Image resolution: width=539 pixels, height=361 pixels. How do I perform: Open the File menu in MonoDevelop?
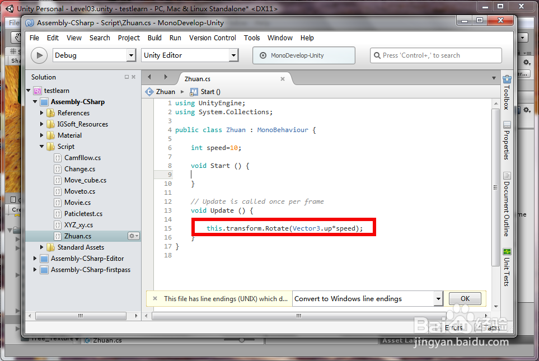pyautogui.click(x=34, y=38)
